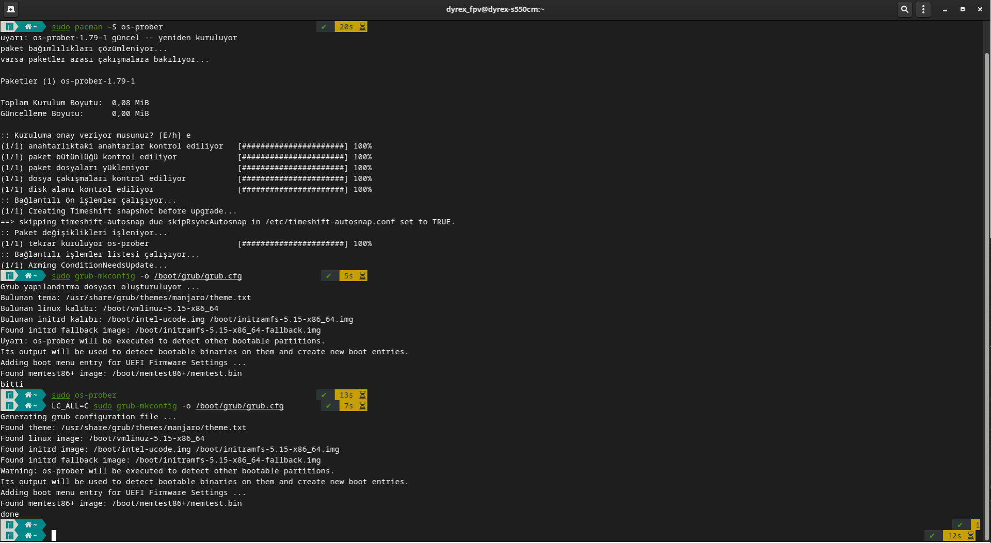Click the cursor at the final empty prompt

click(54, 536)
